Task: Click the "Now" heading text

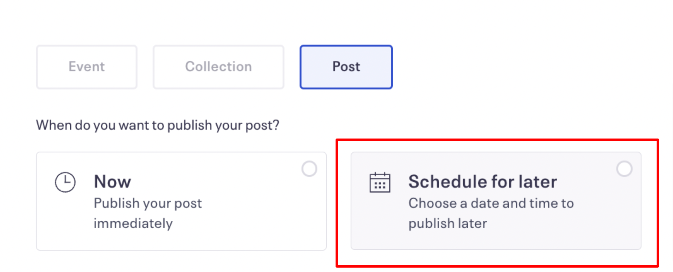Action: point(113,182)
